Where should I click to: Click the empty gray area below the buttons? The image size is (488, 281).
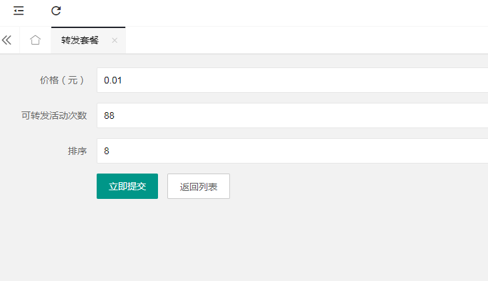point(244,240)
